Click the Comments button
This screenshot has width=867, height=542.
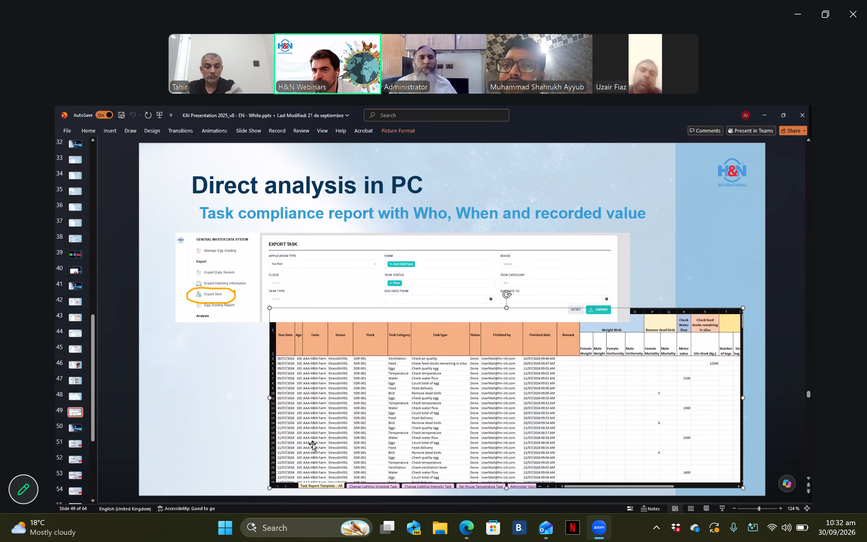(705, 130)
